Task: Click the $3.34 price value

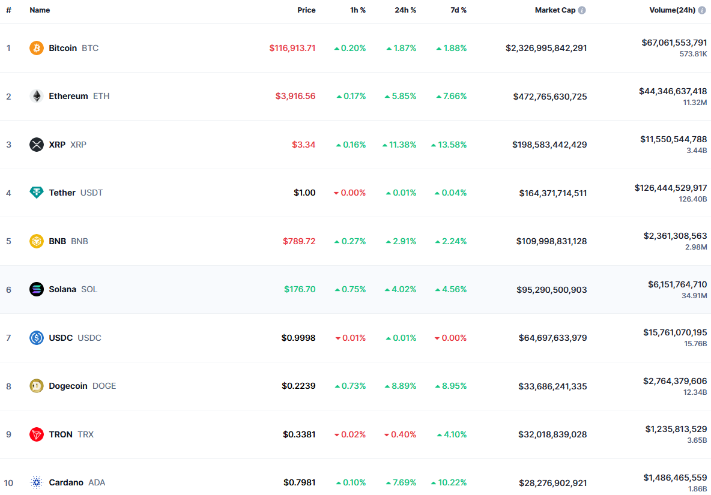Action: point(303,145)
